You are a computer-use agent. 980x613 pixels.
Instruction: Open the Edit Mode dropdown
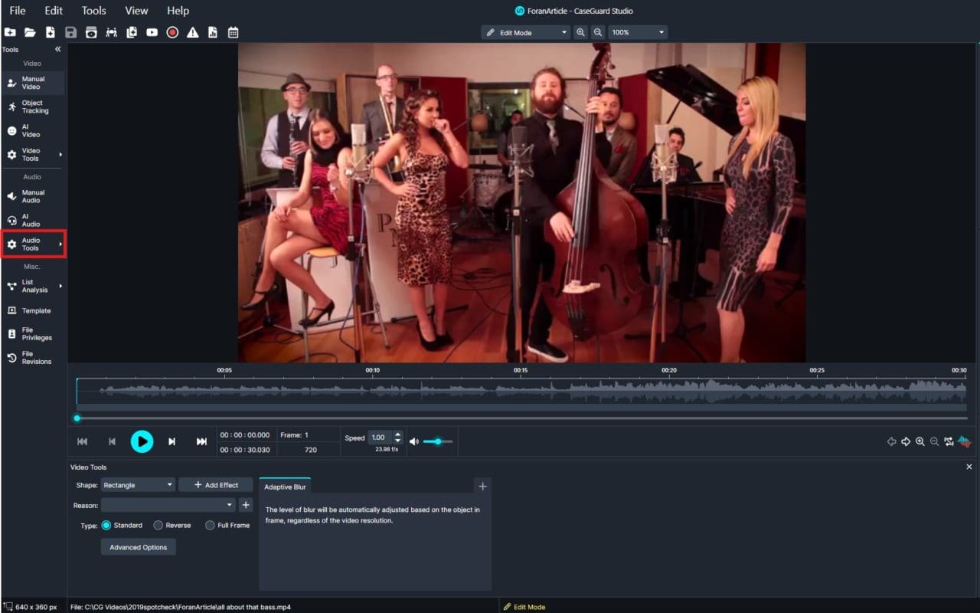[x=526, y=32]
